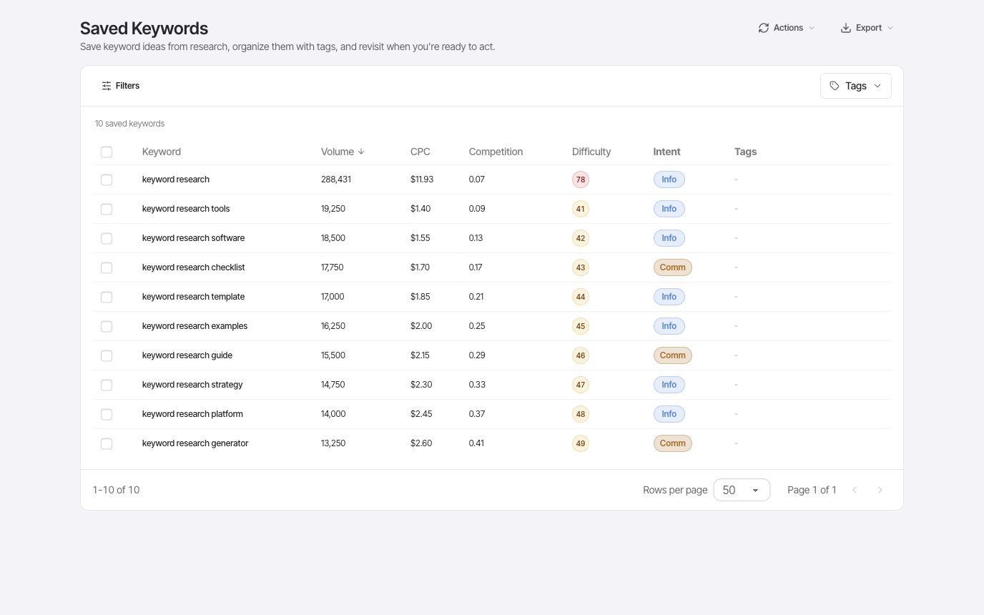
Task: Toggle the select-all header checkbox
Action: (x=107, y=152)
